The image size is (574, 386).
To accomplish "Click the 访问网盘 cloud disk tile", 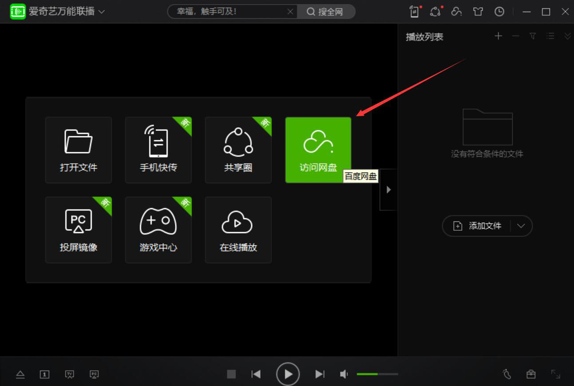I will coord(318,150).
